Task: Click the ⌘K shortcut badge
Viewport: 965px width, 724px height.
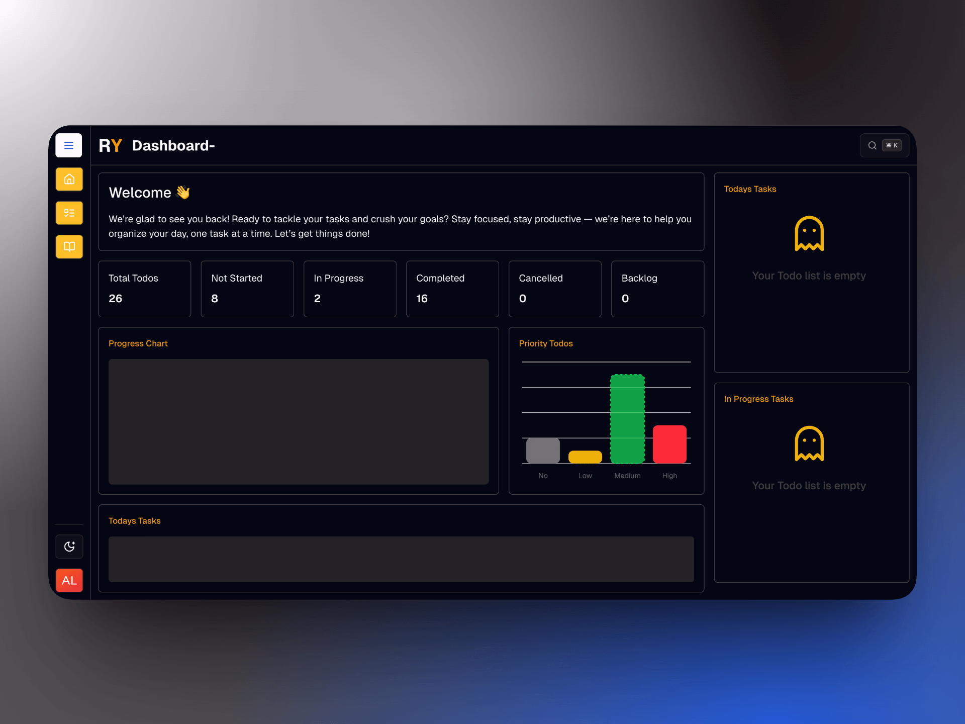Action: [x=892, y=145]
